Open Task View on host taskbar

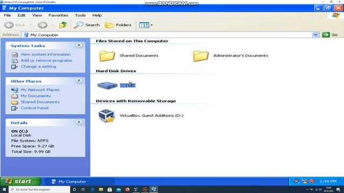click(83, 189)
